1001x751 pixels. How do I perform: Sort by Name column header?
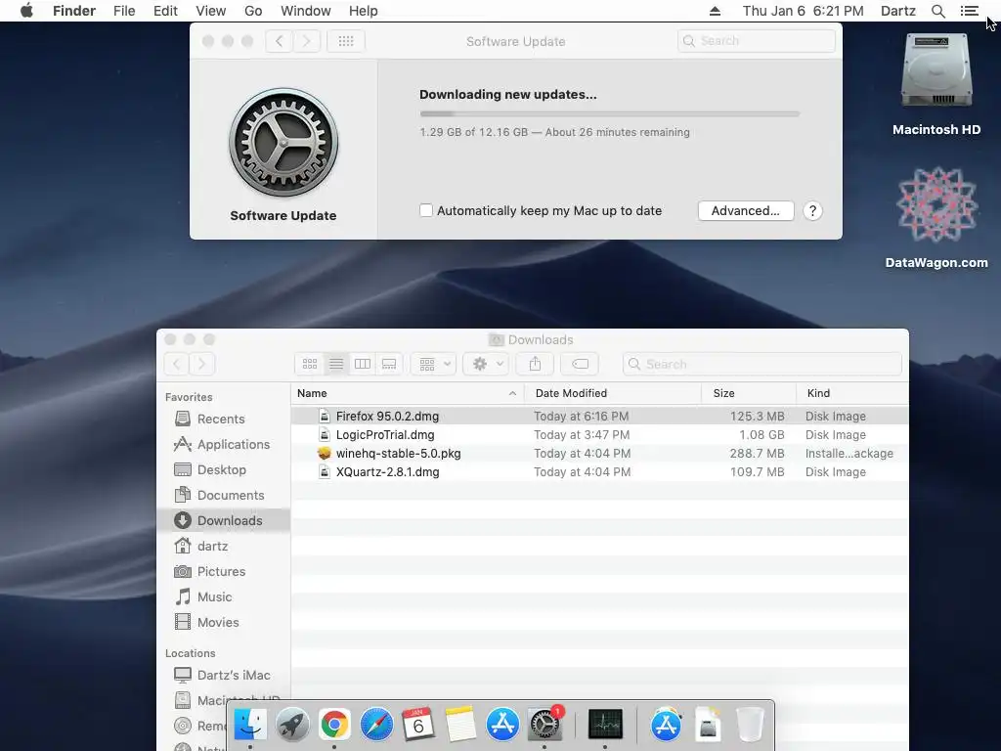(407, 393)
